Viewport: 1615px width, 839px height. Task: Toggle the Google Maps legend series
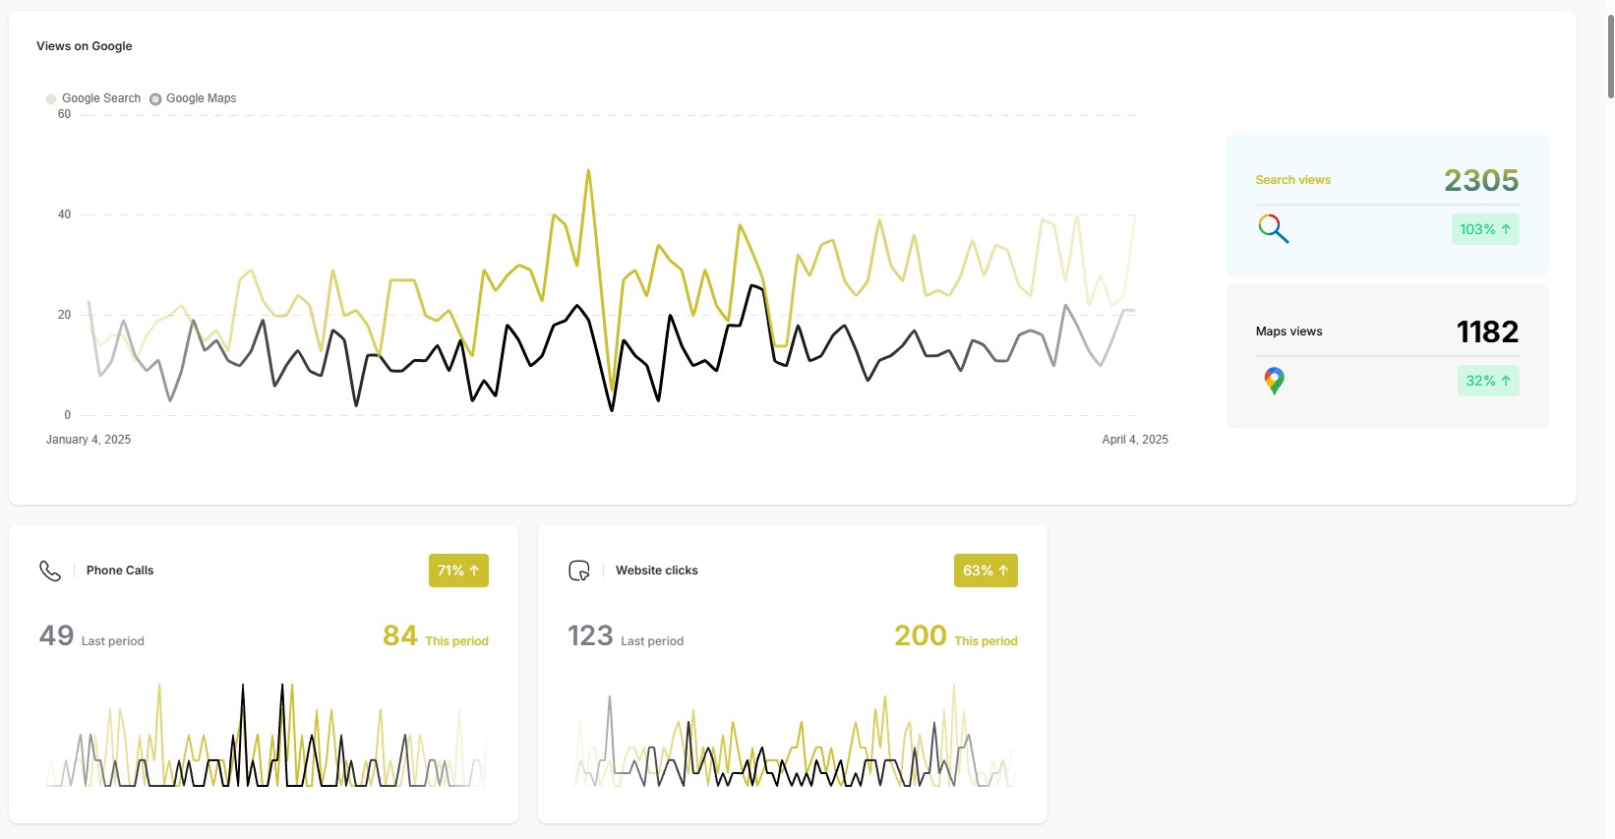pos(194,98)
